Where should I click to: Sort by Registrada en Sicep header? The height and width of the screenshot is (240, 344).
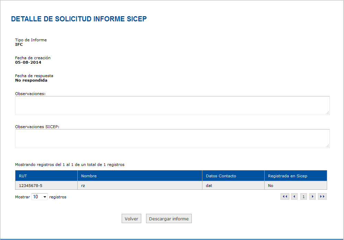[296, 176]
